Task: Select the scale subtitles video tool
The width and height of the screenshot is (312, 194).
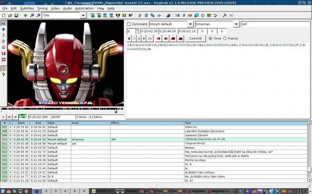Action: coord(4,48)
